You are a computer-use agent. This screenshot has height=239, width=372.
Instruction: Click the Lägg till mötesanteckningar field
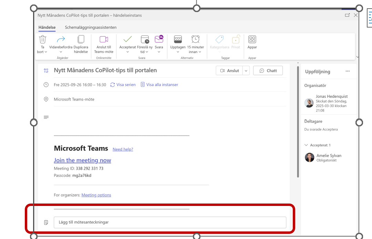point(170,222)
